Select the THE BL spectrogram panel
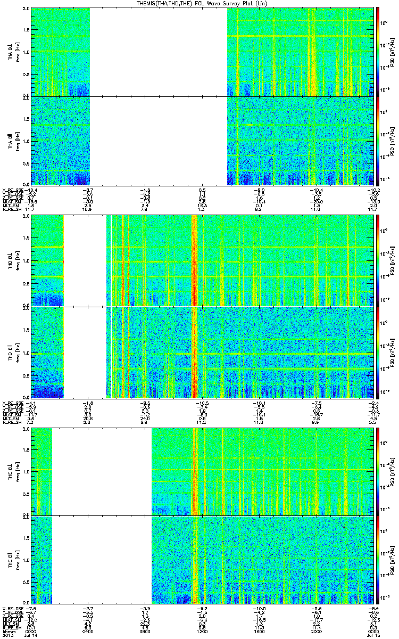The image size is (399, 639). pos(203,472)
